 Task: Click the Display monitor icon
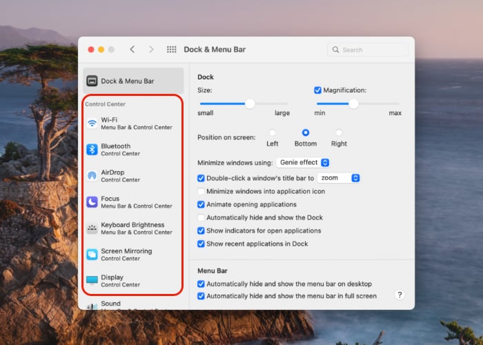coord(92,280)
